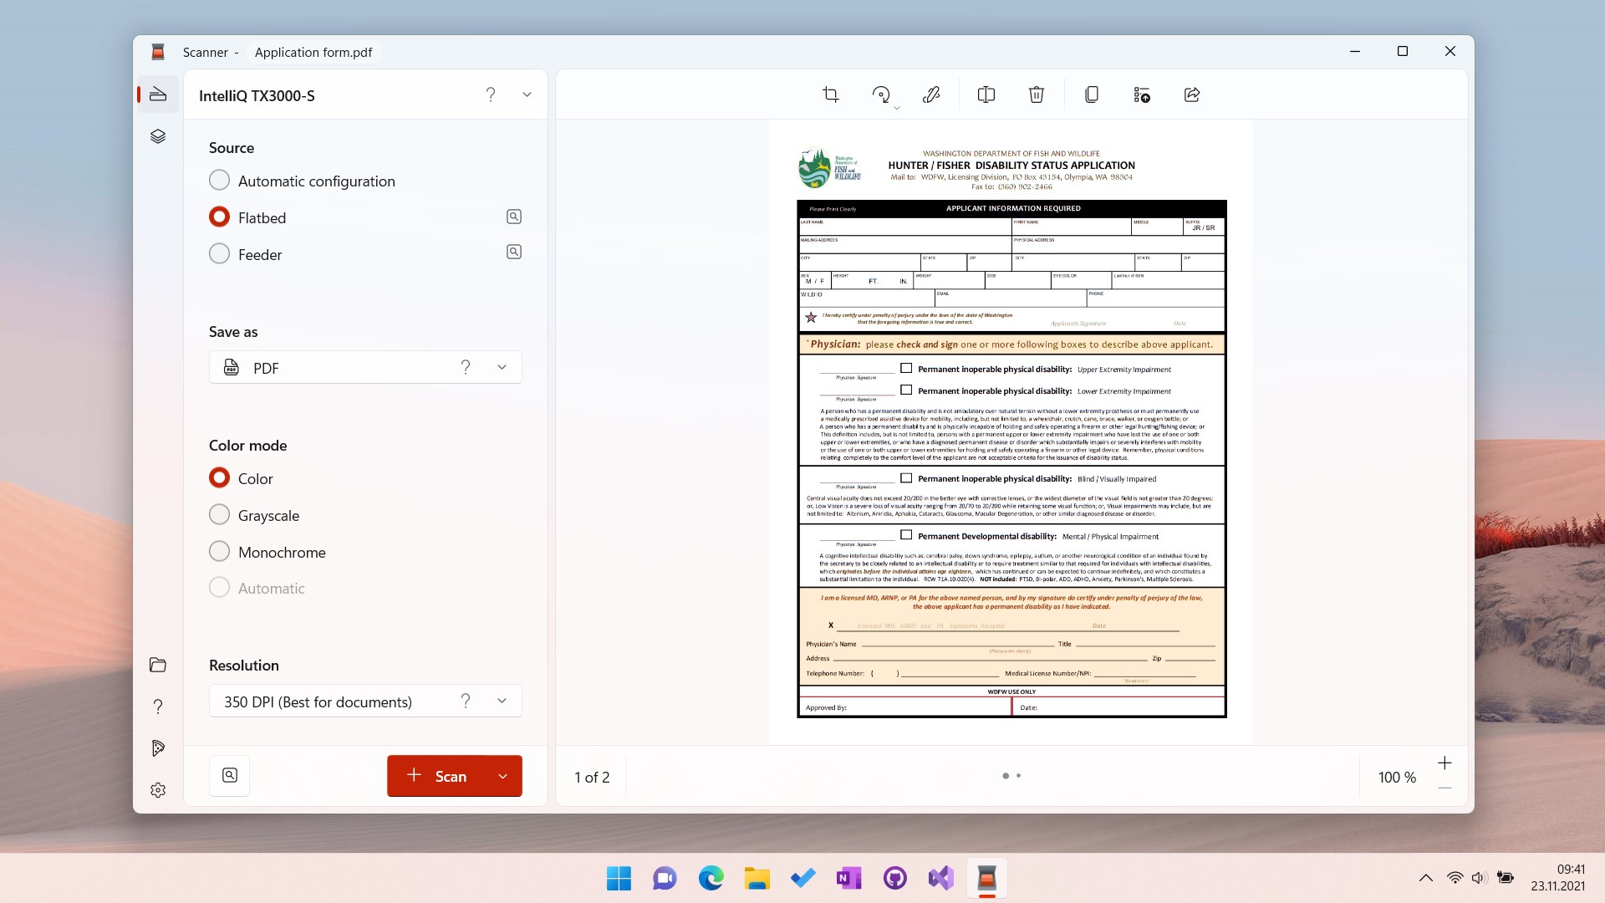Viewport: 1605px width, 903px height.
Task: Select the Crop tool
Action: 830,94
